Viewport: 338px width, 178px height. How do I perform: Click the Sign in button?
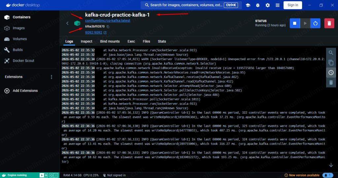(x=292, y=5)
